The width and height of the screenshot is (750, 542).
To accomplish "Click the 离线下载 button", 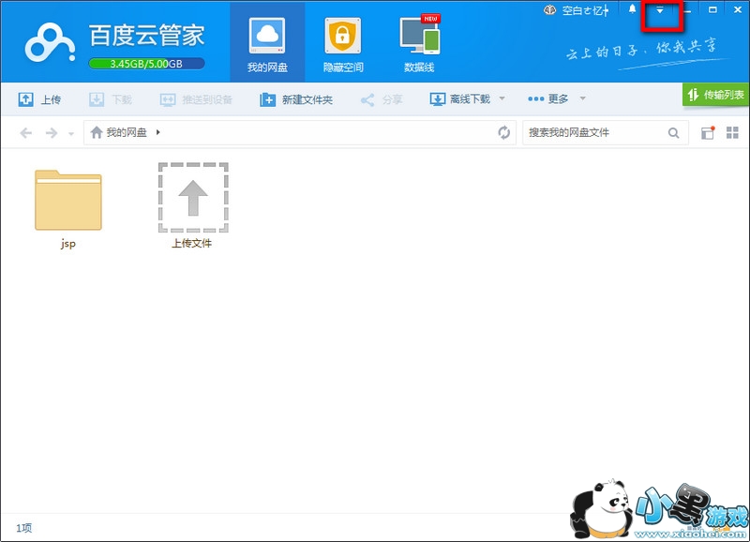I will pyautogui.click(x=460, y=99).
